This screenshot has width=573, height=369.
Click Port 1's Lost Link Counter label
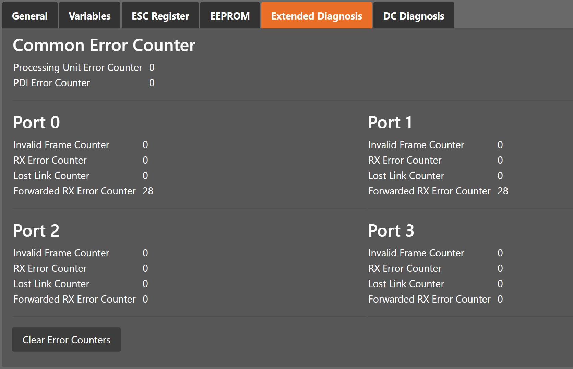[x=406, y=176]
